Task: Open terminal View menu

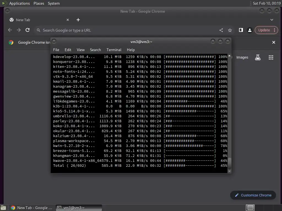Action: 81,50
